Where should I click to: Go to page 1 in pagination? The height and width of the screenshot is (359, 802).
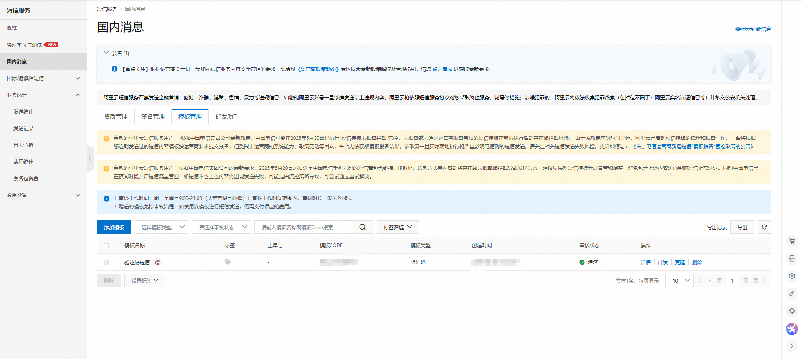tap(732, 281)
